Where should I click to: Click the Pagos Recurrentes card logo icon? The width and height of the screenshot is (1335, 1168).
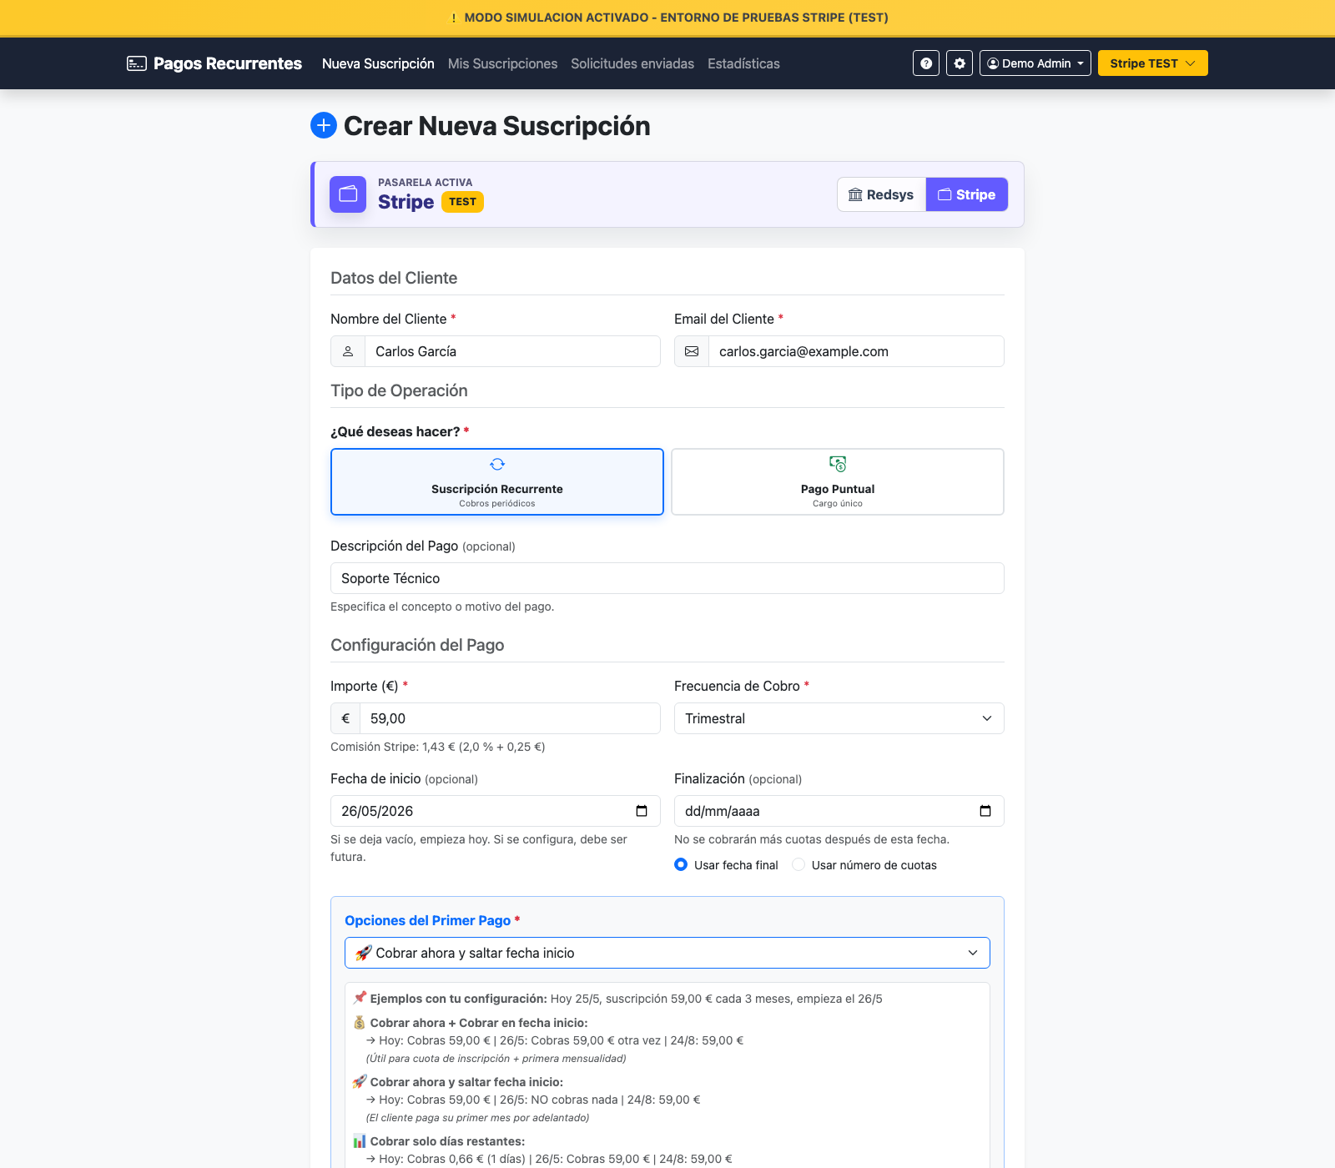(137, 63)
